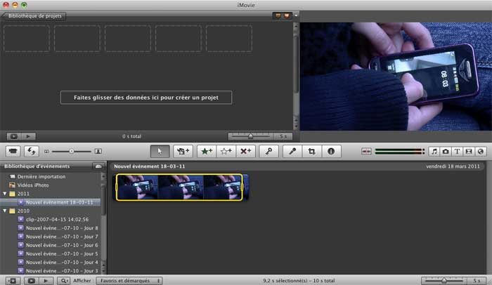Play selected event from beginning
The image size is (492, 285).
coord(46,281)
